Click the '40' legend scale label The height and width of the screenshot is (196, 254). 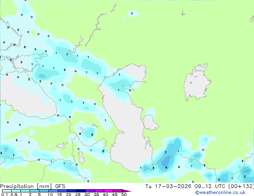click(105, 194)
